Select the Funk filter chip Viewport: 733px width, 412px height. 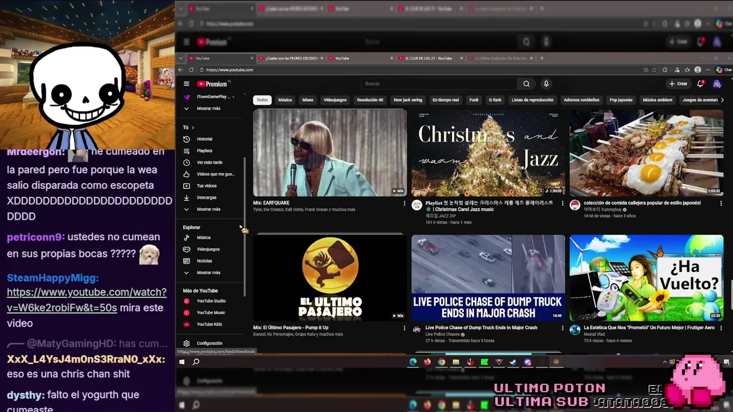pos(474,100)
